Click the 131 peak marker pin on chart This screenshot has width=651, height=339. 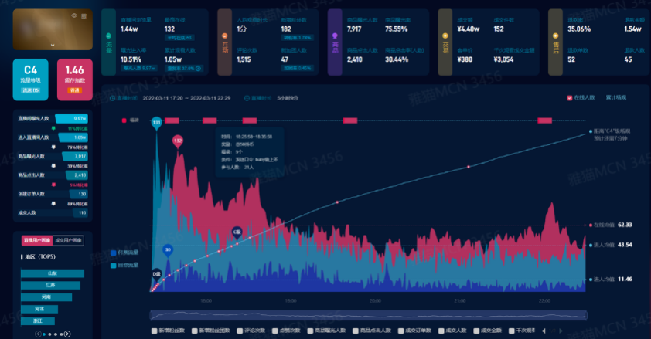(x=156, y=123)
